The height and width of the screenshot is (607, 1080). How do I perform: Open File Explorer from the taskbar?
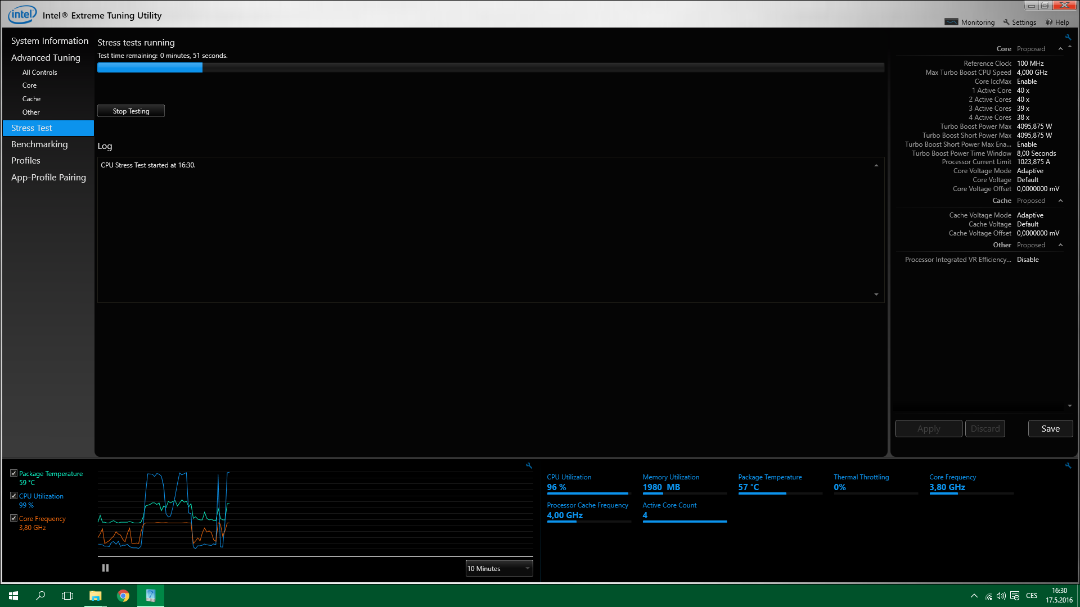pos(96,596)
